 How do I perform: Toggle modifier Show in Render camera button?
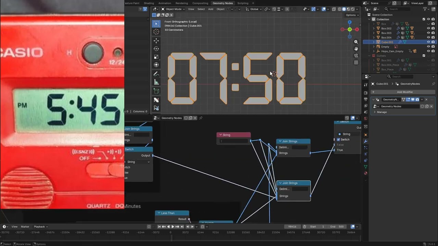tap(417, 99)
